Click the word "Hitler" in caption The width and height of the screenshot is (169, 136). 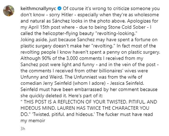pyautogui.click(x=67, y=15)
